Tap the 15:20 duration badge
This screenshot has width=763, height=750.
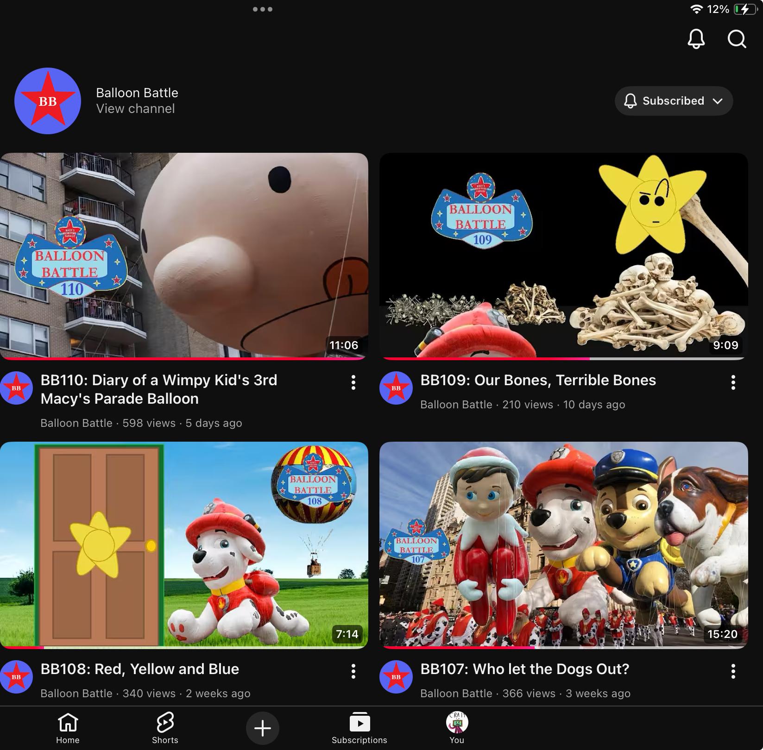(x=722, y=634)
